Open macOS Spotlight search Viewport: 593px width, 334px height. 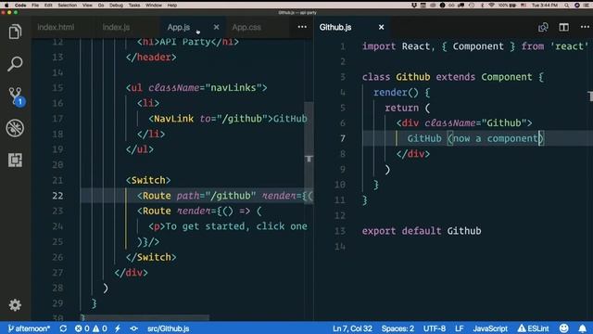pos(566,6)
